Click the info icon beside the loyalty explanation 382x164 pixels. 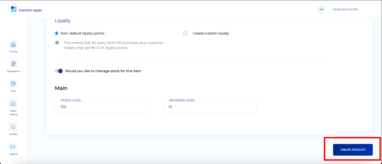[x=57, y=43]
